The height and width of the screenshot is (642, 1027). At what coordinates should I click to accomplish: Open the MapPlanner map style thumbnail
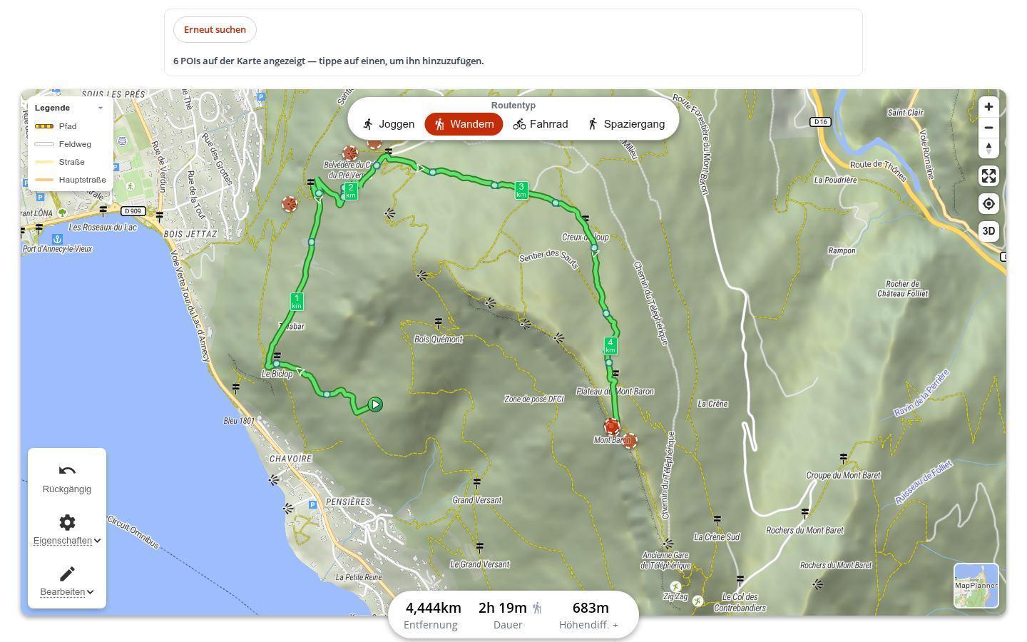976,586
